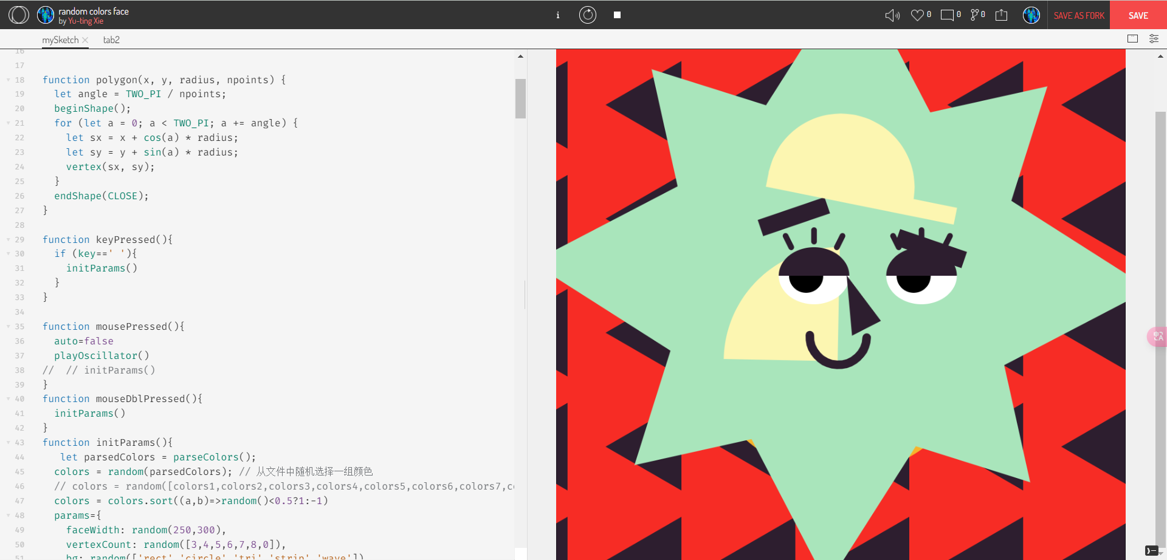Screen dimensions: 1167x560
Task: Open the author link Yu-ting Xie
Action: coord(86,21)
